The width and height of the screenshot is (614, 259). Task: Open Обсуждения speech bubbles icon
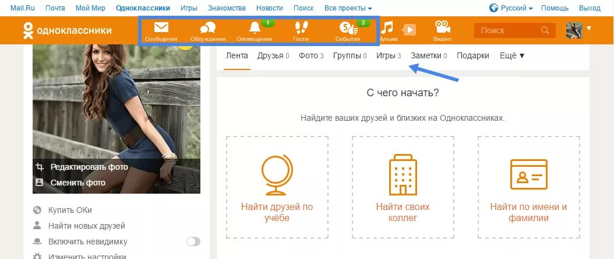pyautogui.click(x=207, y=27)
